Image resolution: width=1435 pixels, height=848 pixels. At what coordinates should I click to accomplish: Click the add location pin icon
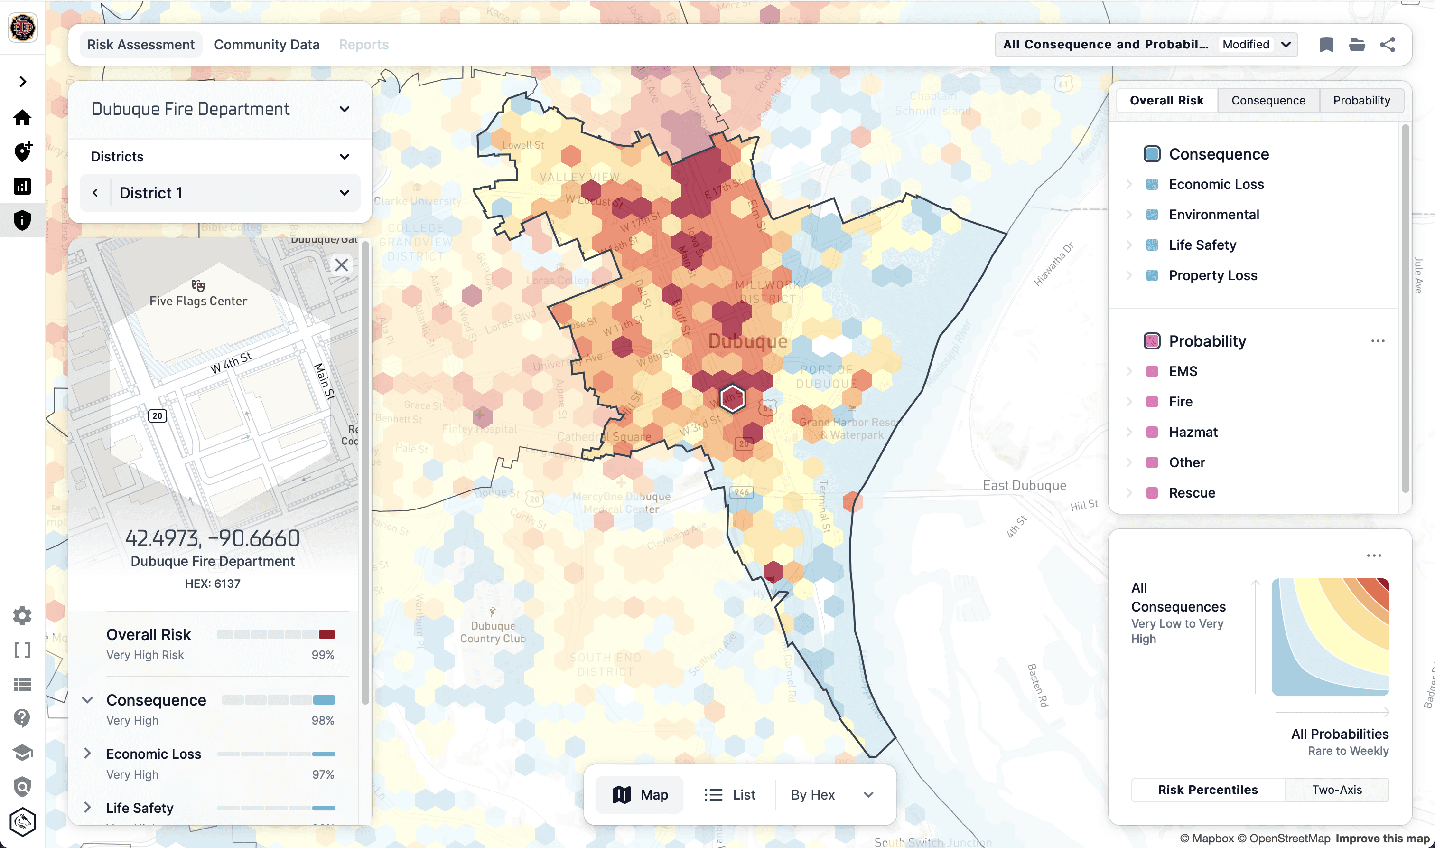(22, 152)
